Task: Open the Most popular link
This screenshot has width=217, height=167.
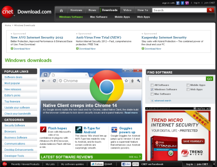Action: click(x=12, y=83)
